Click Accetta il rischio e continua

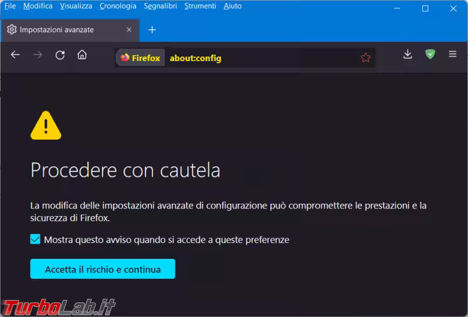click(103, 269)
